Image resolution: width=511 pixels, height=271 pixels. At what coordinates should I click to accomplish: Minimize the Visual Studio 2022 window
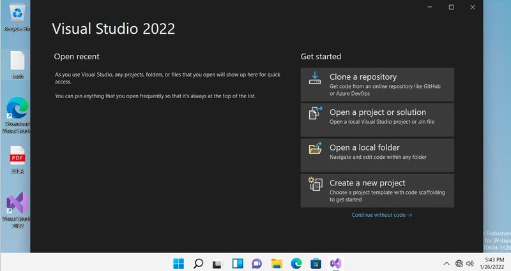tap(430, 7)
